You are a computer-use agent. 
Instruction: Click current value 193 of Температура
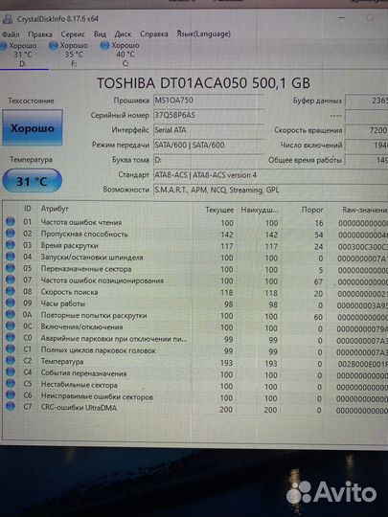pos(226,363)
